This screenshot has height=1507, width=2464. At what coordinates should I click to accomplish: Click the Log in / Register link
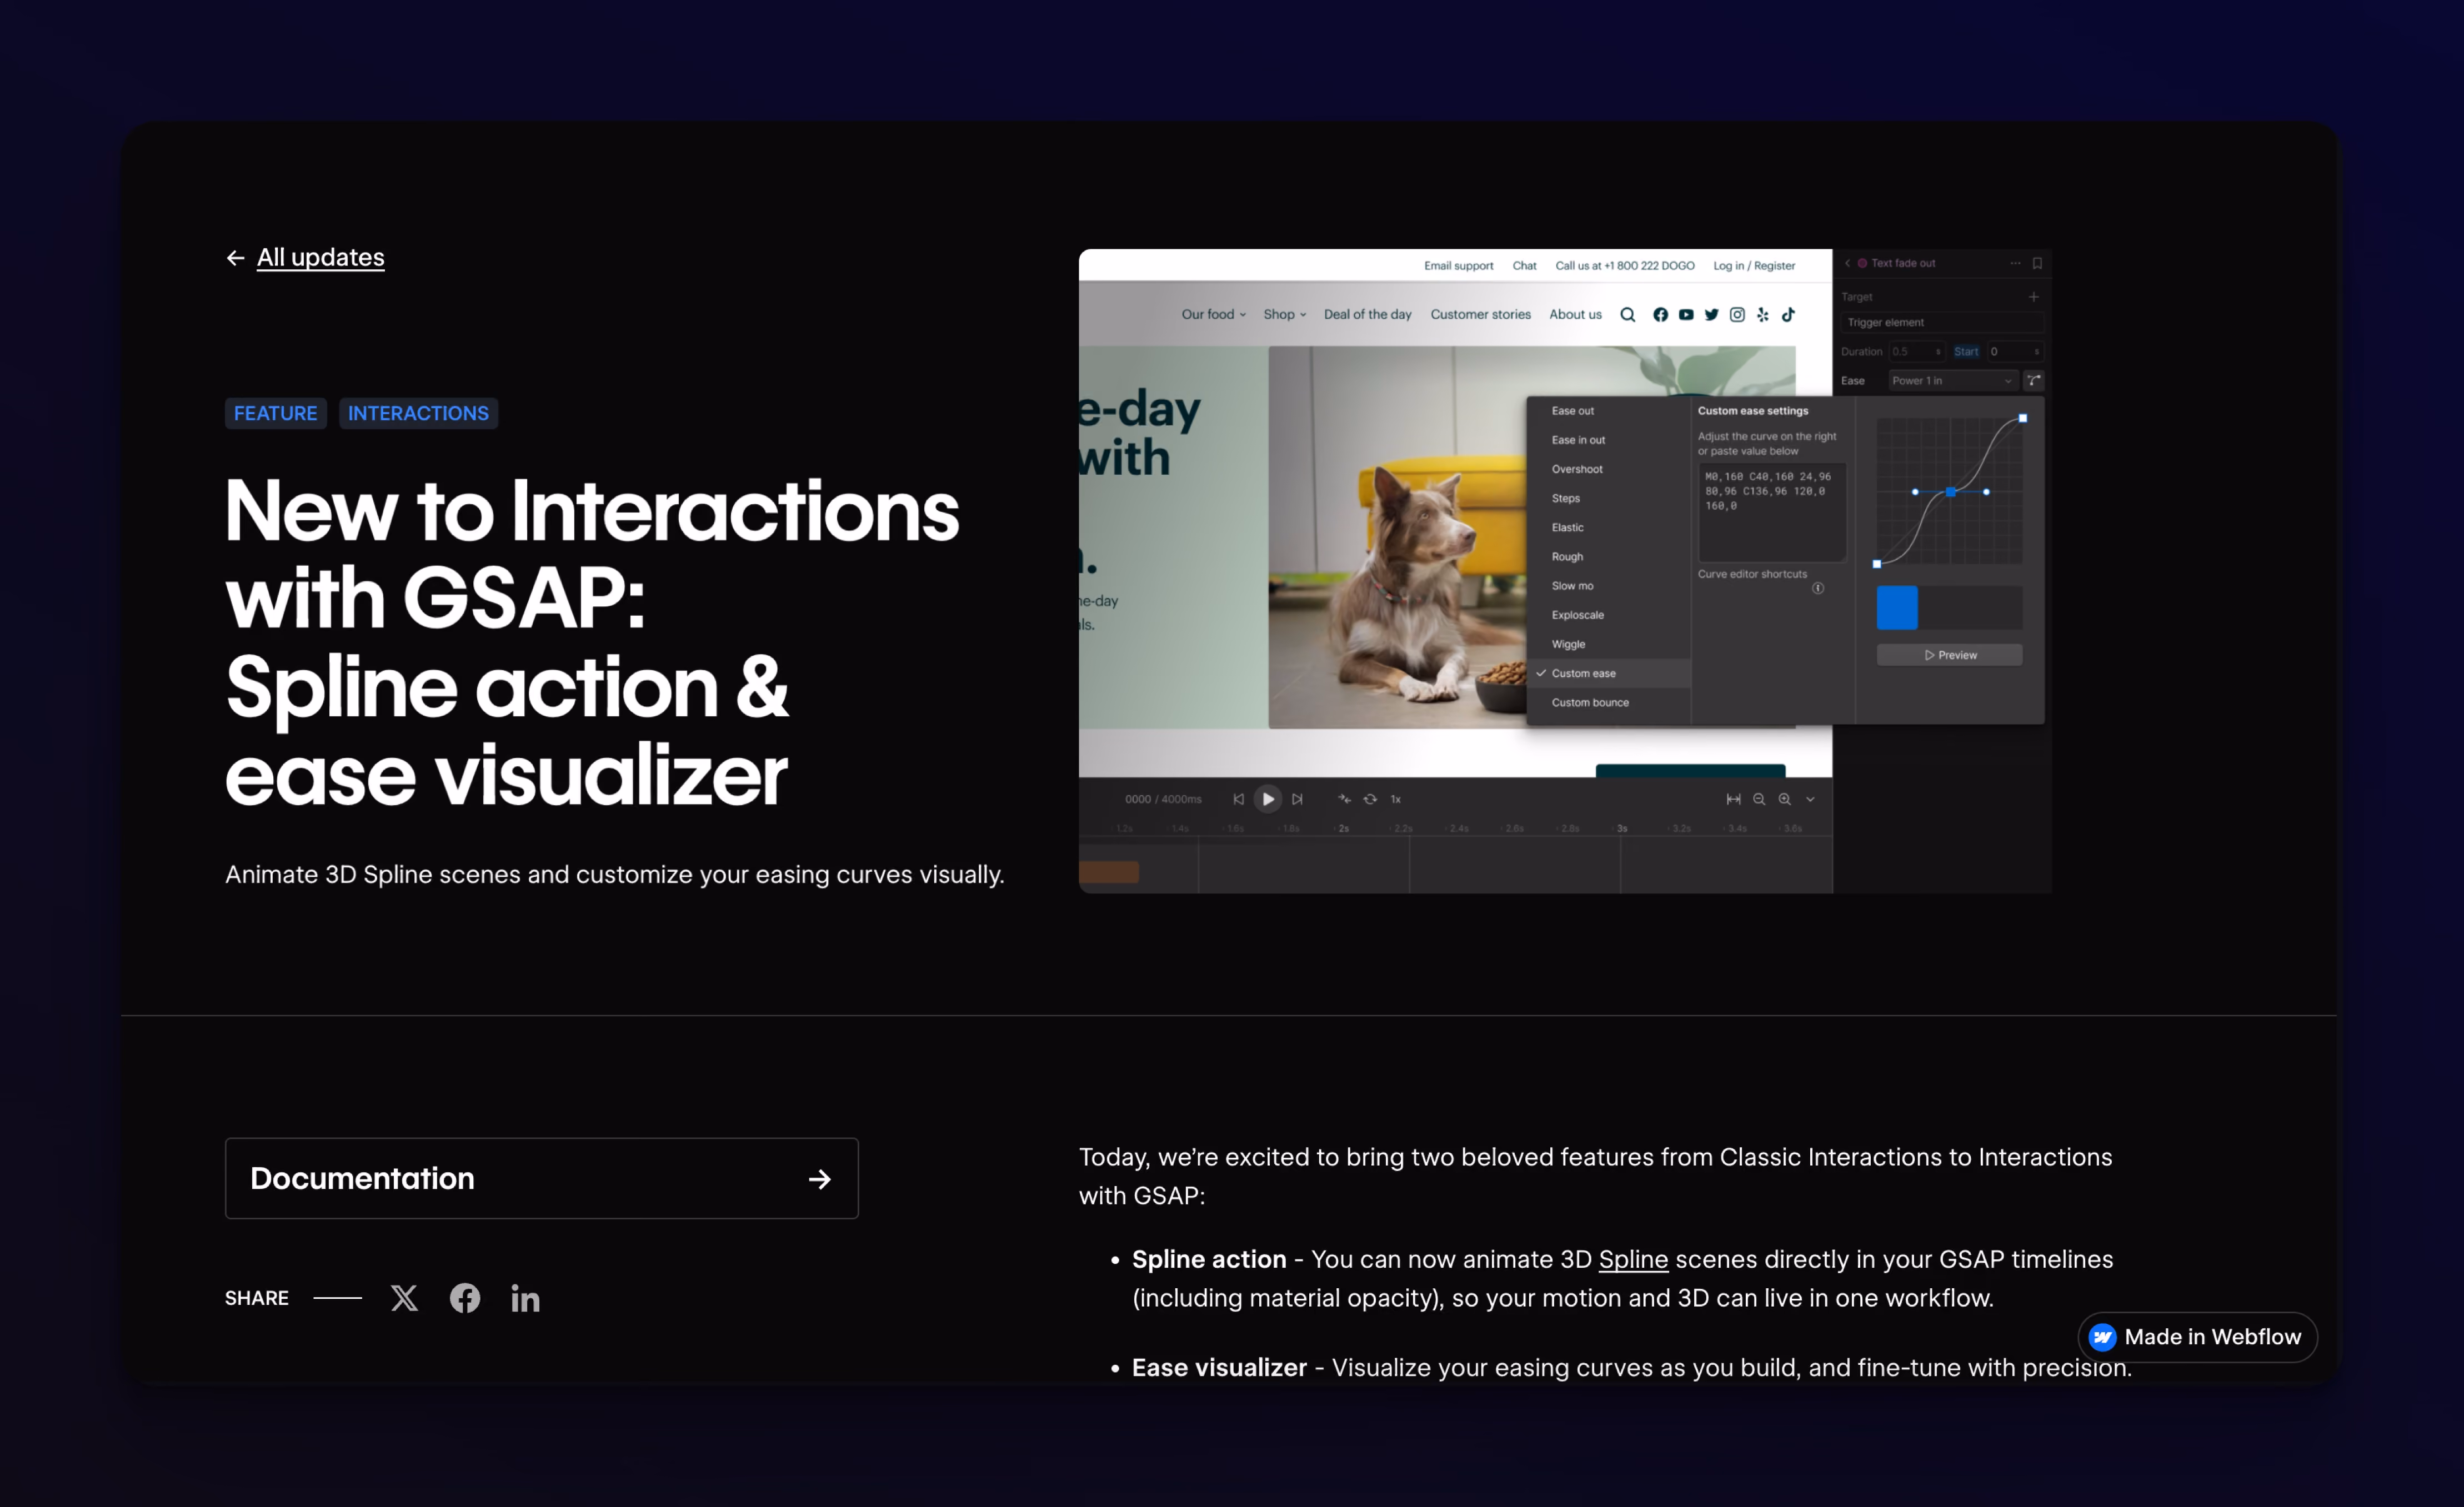pyautogui.click(x=1754, y=266)
